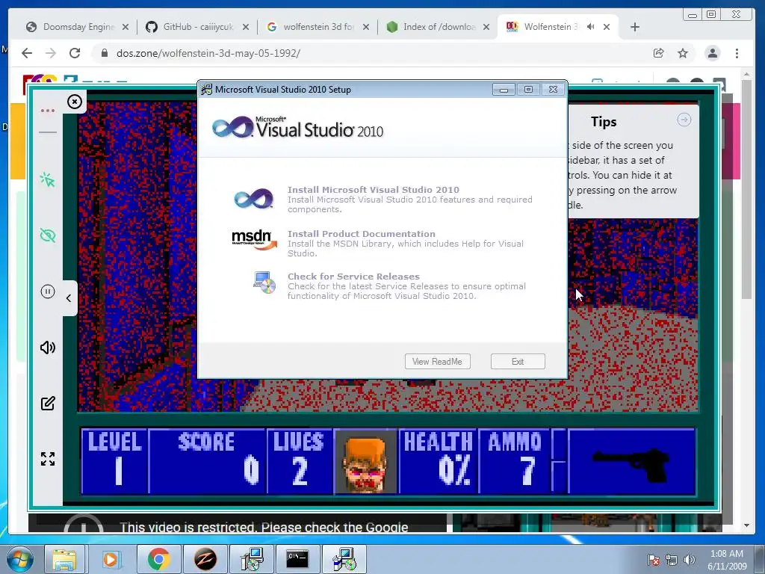Click the Check for Service Releases icon
Screen dimensions: 765x574
264,283
